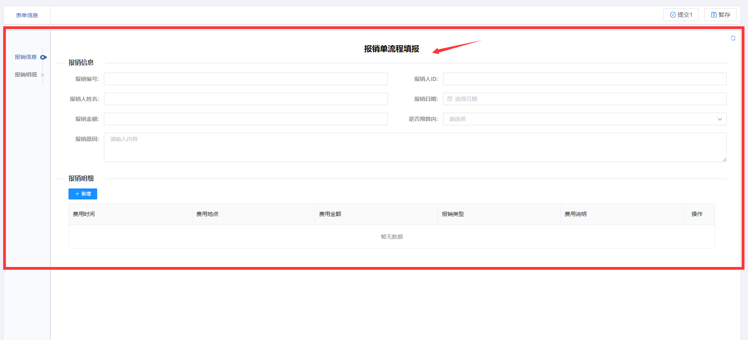This screenshot has width=748, height=340.
Task: Click the 报销信息 anchor dot marker
Action: pyautogui.click(x=43, y=57)
